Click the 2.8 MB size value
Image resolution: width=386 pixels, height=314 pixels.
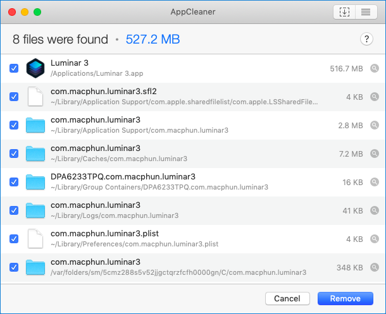(x=351, y=126)
